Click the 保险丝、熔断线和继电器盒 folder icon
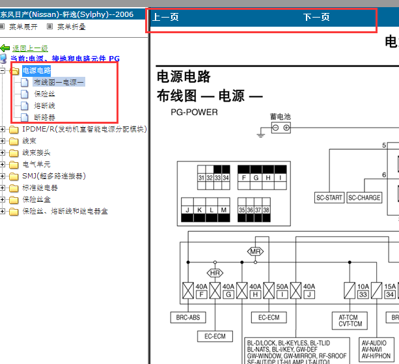The height and width of the screenshot is (364, 399). tap(14, 212)
